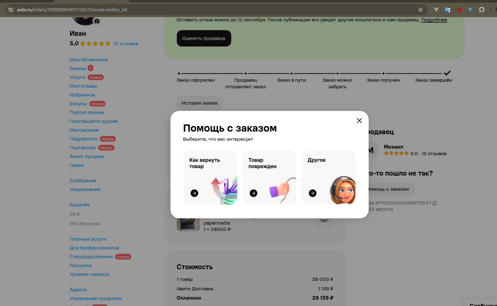Open "Мои объявления" in sidebar
Viewport: 497px width, 306px height.
pyautogui.click(x=89, y=60)
